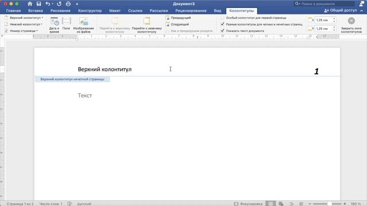
Task: Switch to print layout view icon
Action: (270, 204)
